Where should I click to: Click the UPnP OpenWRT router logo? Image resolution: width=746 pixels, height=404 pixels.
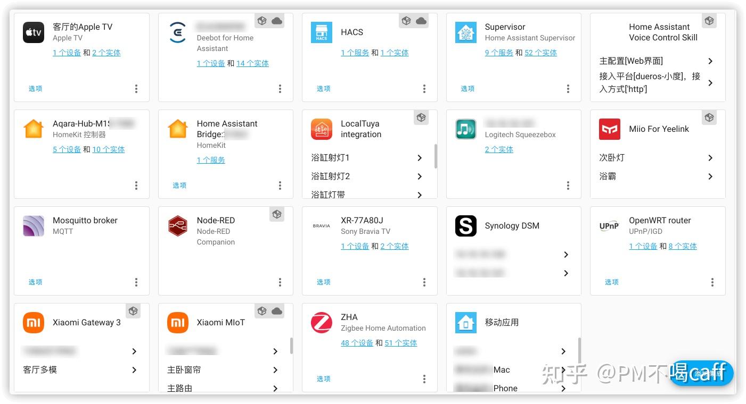610,226
